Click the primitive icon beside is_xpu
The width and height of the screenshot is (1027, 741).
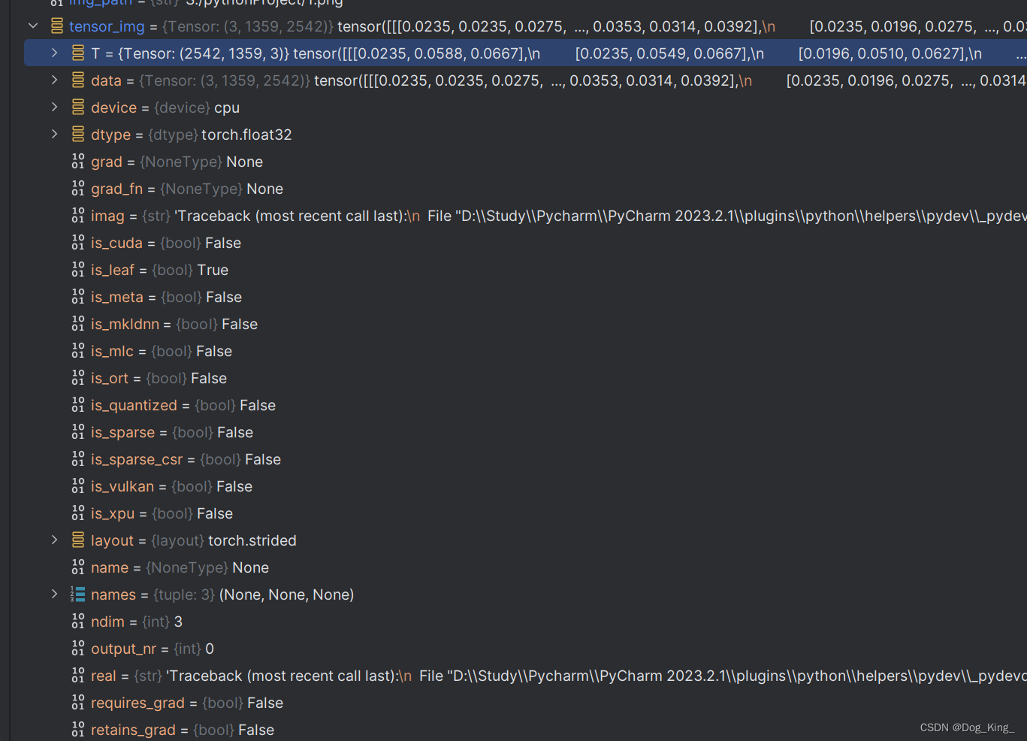78,513
